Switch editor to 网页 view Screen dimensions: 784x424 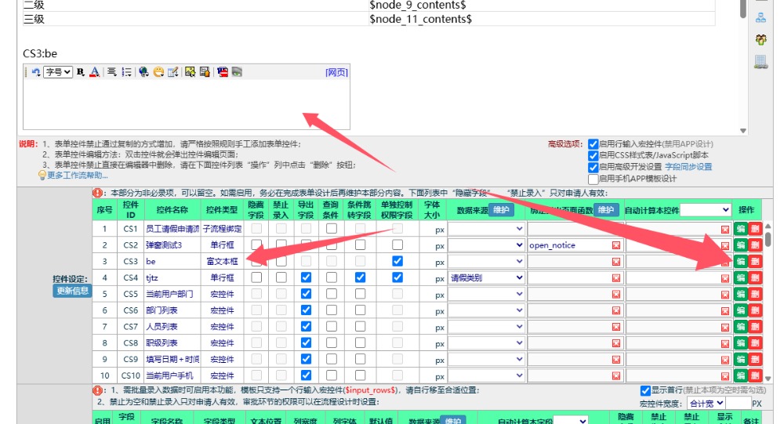point(336,72)
